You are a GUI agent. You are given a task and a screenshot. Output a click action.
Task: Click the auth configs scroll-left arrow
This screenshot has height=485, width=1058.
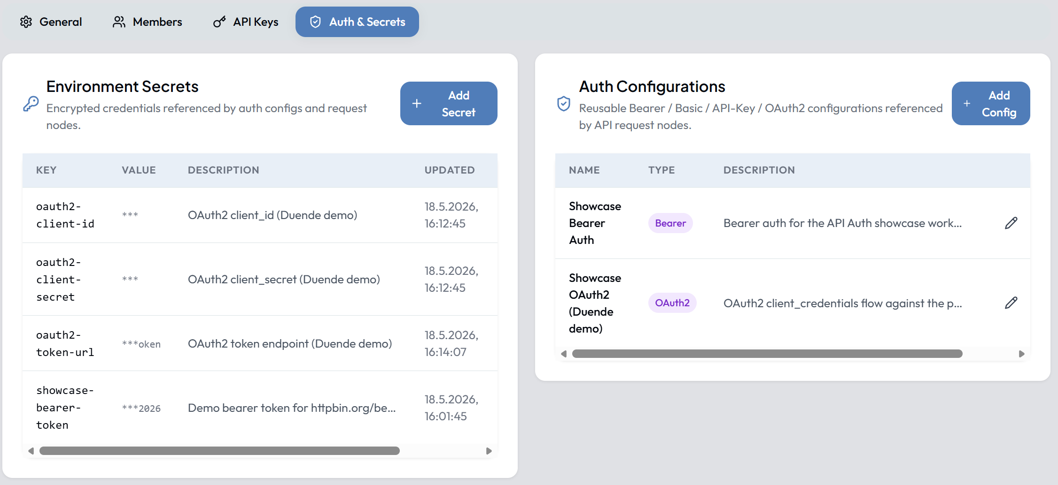click(x=564, y=354)
